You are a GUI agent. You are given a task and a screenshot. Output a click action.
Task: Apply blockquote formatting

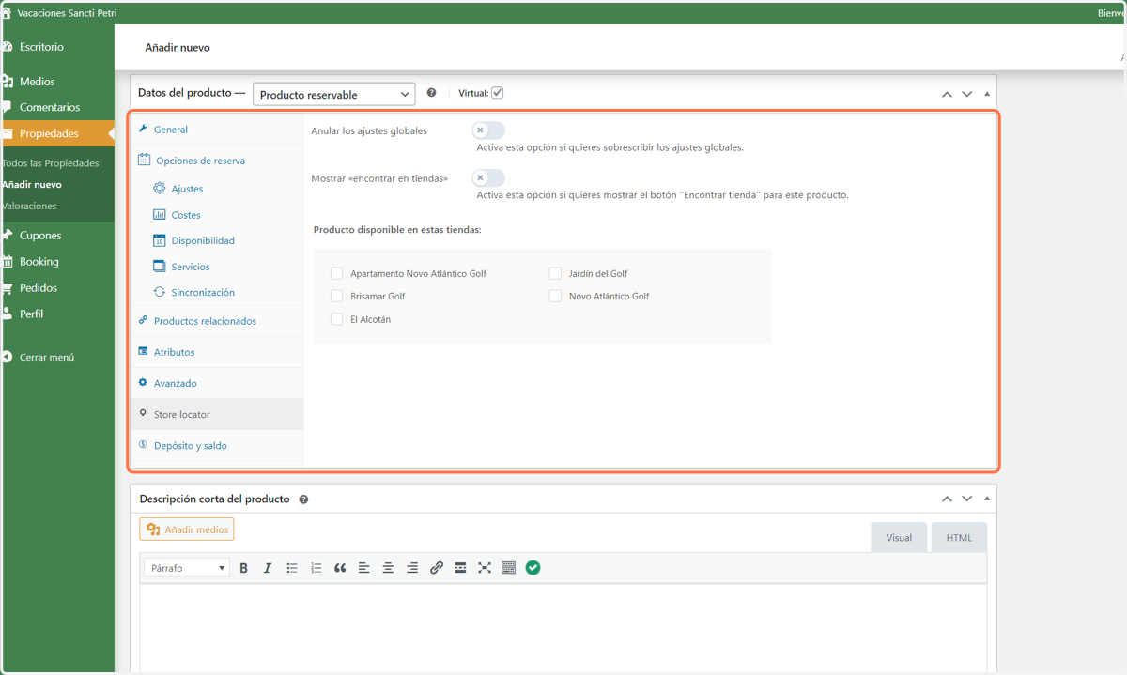click(340, 568)
